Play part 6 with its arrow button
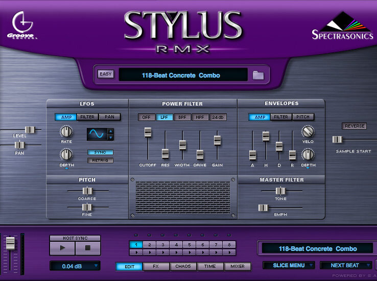The height and width of the screenshot is (281, 377). click(203, 252)
